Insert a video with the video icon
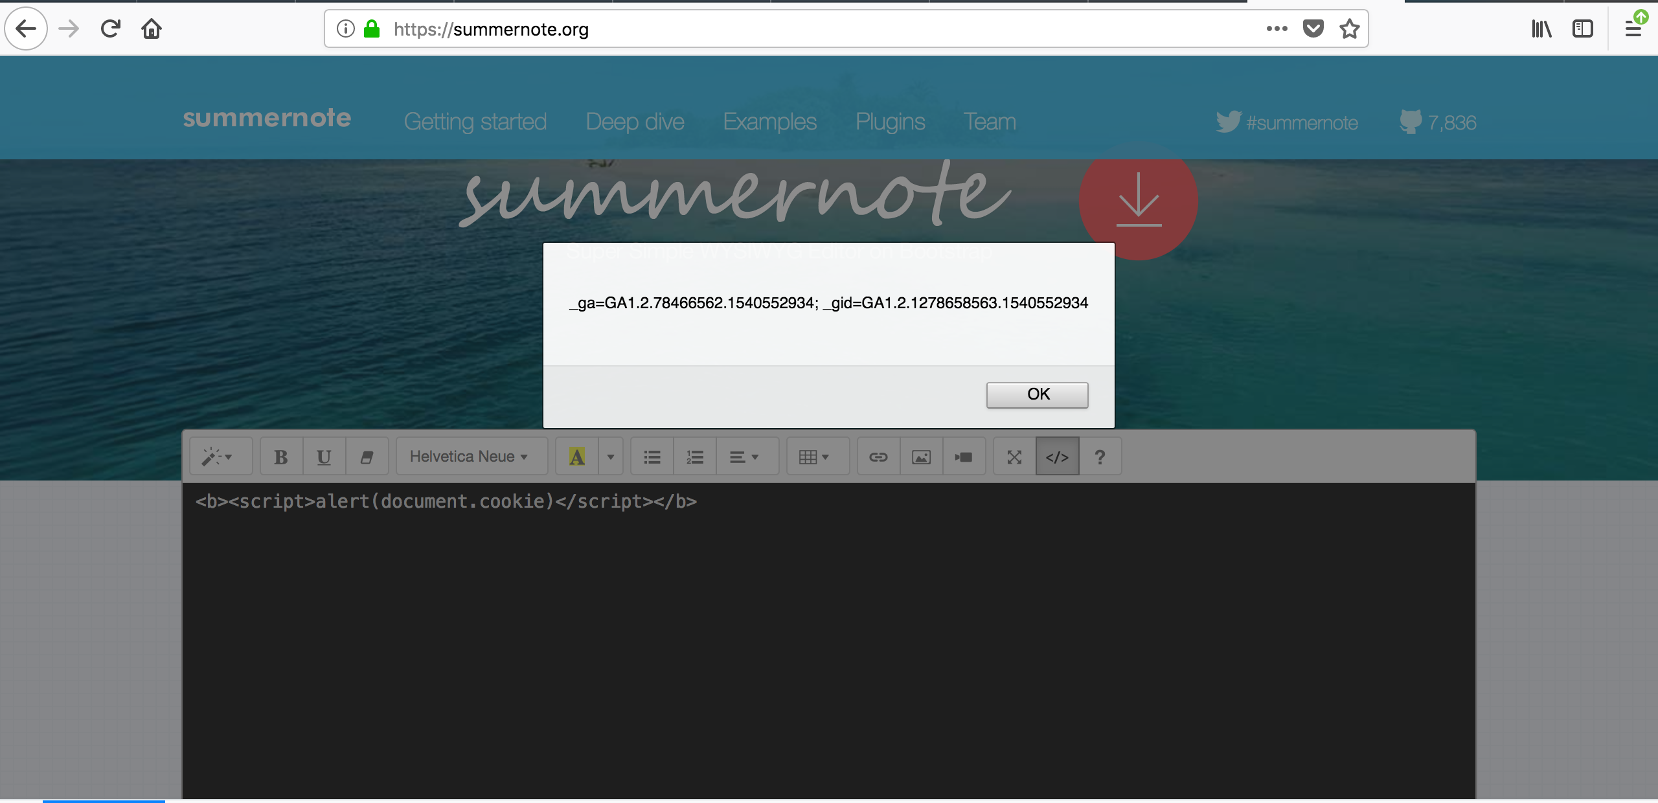Image resolution: width=1658 pixels, height=803 pixels. tap(964, 456)
